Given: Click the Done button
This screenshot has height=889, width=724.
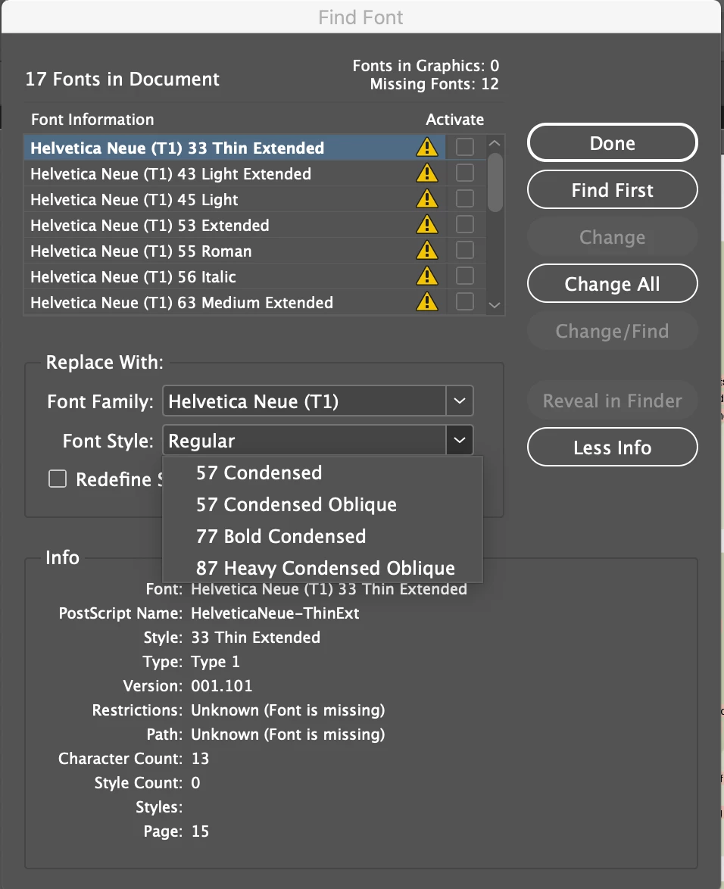Looking at the screenshot, I should (x=613, y=143).
